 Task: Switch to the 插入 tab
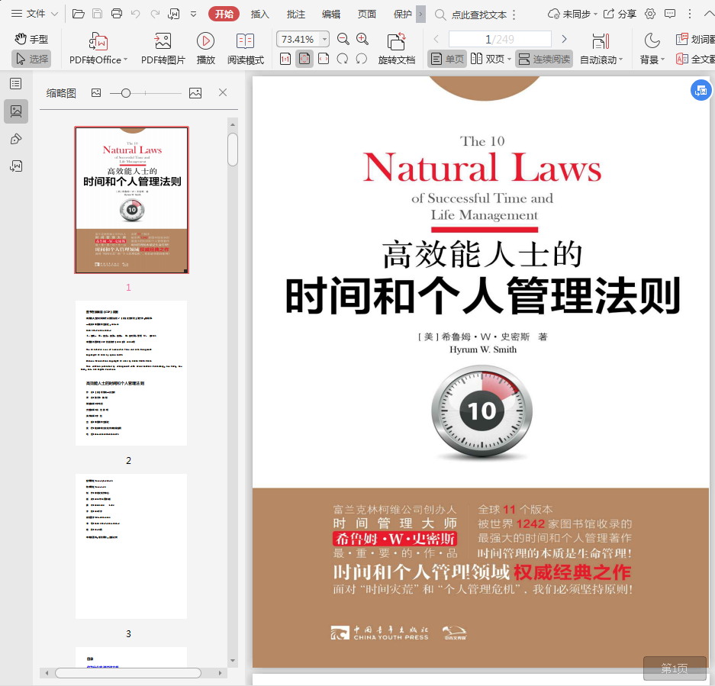(260, 14)
